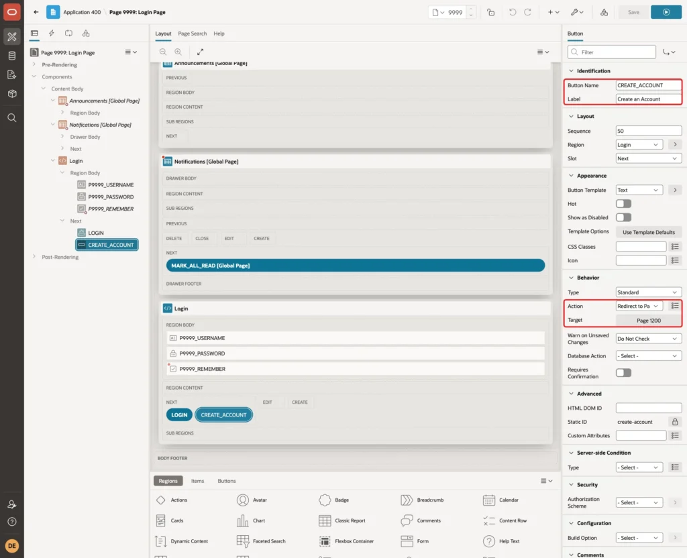The image size is (687, 558).
Task: Run the page with the play button
Action: [x=666, y=12]
